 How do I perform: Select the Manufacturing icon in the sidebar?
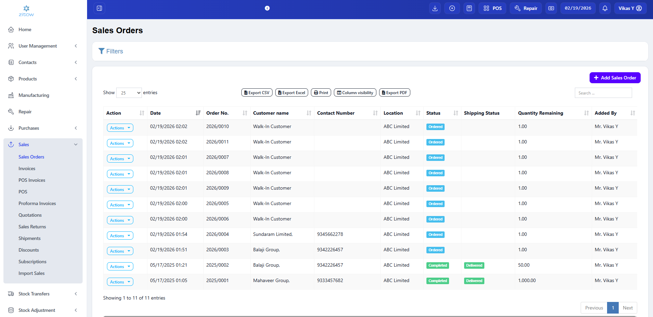(11, 95)
